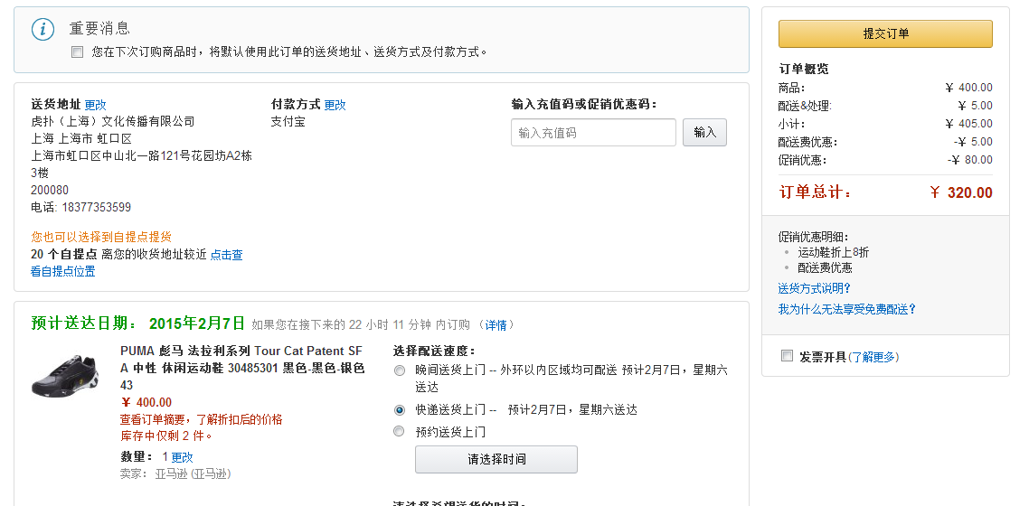Tick the default settings checkbox under 重要消息
1029x506 pixels.
point(78,52)
